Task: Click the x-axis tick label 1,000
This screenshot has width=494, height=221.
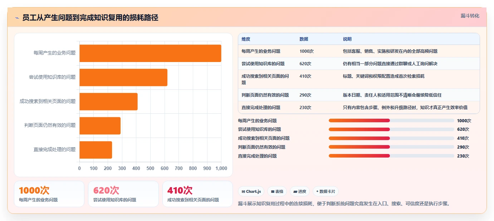Action: (x=221, y=168)
